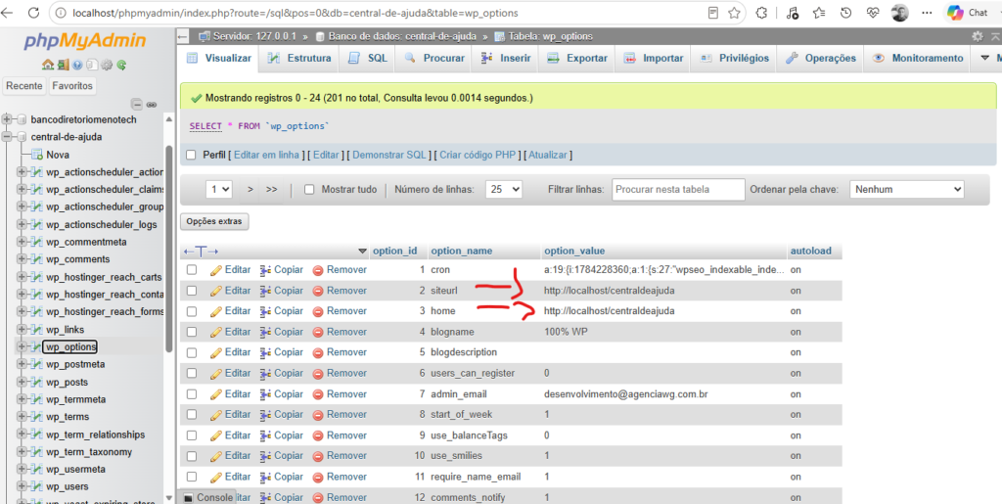Tick the checkbox for cron row

[x=191, y=270]
